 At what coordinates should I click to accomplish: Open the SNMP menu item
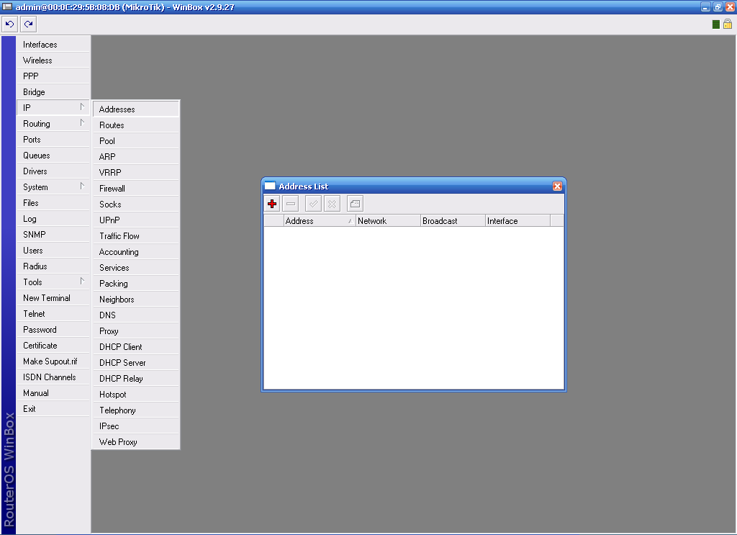coord(53,235)
